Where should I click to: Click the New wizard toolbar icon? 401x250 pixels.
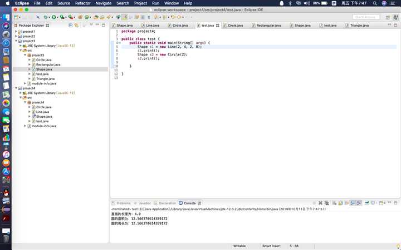[16, 17]
